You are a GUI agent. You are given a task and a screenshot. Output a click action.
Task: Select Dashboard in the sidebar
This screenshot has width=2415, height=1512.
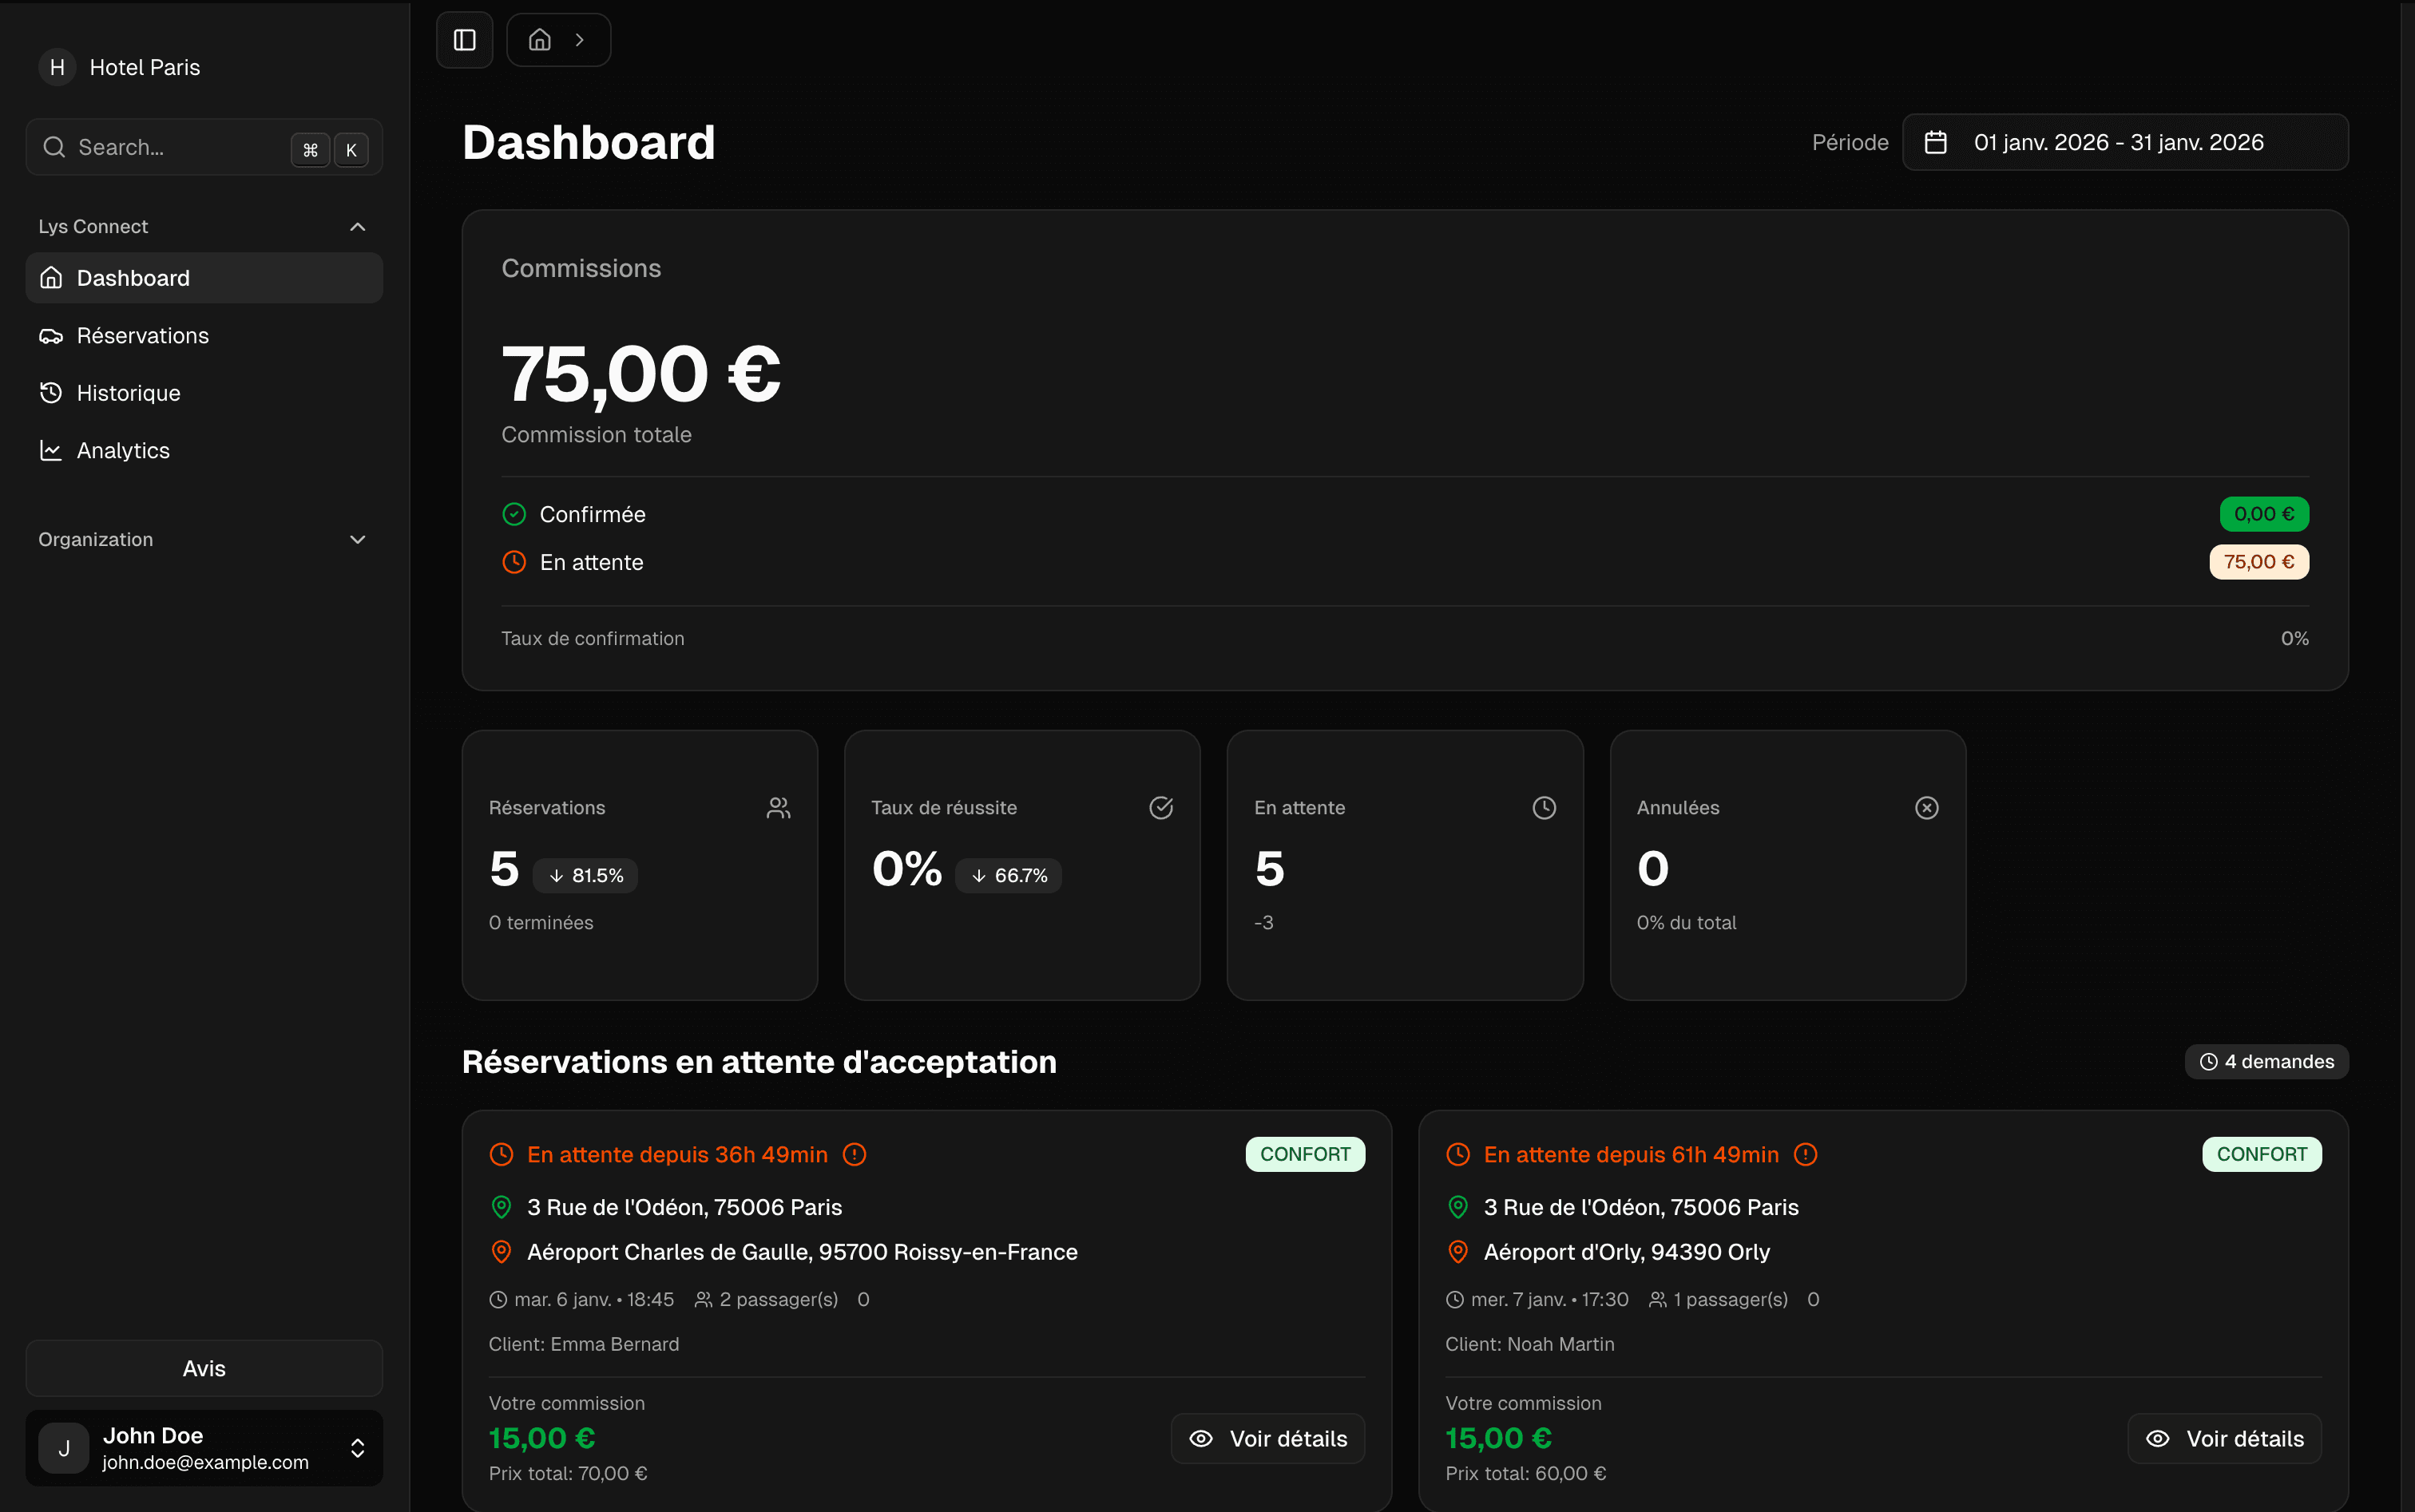tap(133, 277)
